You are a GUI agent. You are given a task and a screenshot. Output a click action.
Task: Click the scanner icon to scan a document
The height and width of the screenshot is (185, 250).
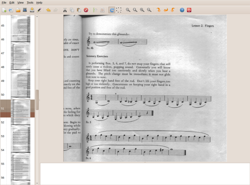tap(25, 10)
